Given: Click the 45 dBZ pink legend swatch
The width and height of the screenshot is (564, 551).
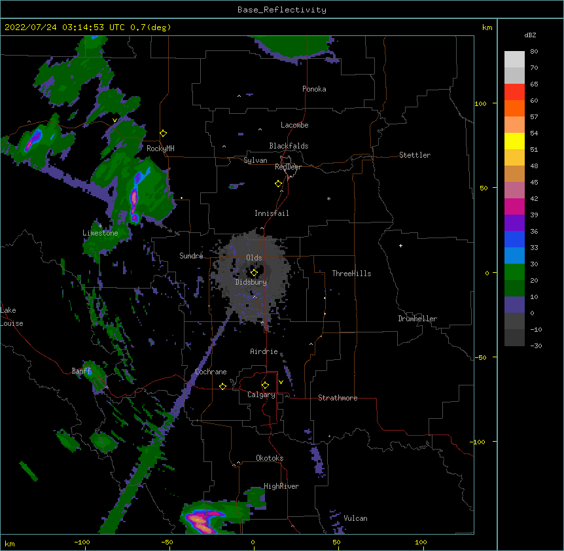Looking at the screenshot, I should (514, 190).
